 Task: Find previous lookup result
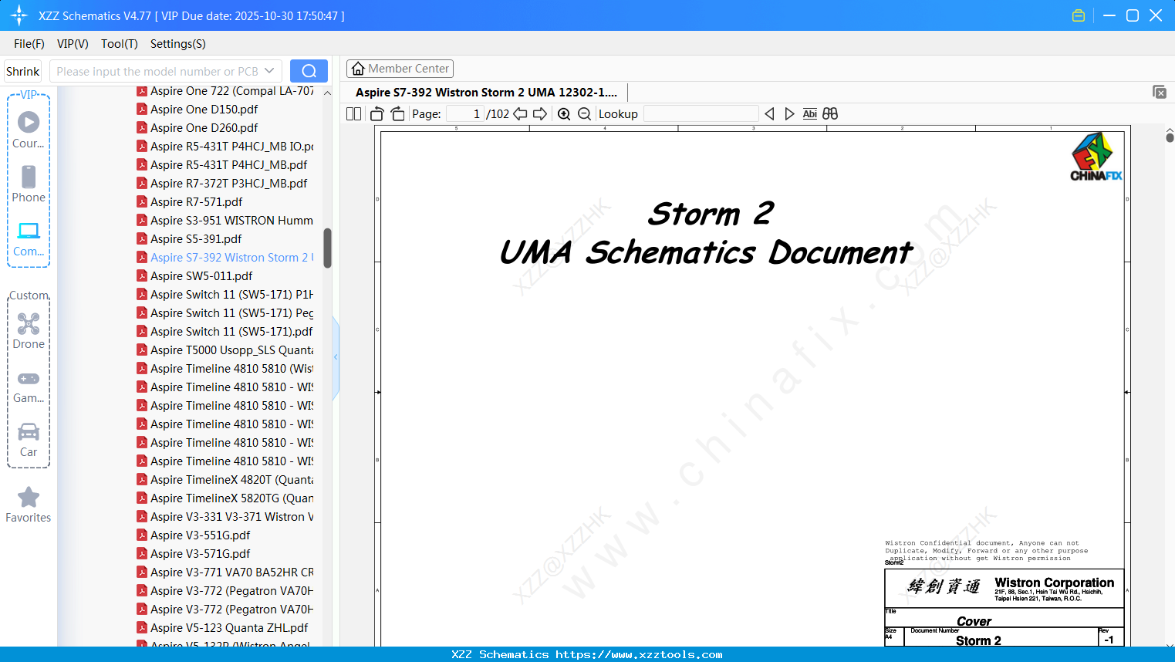coord(769,114)
